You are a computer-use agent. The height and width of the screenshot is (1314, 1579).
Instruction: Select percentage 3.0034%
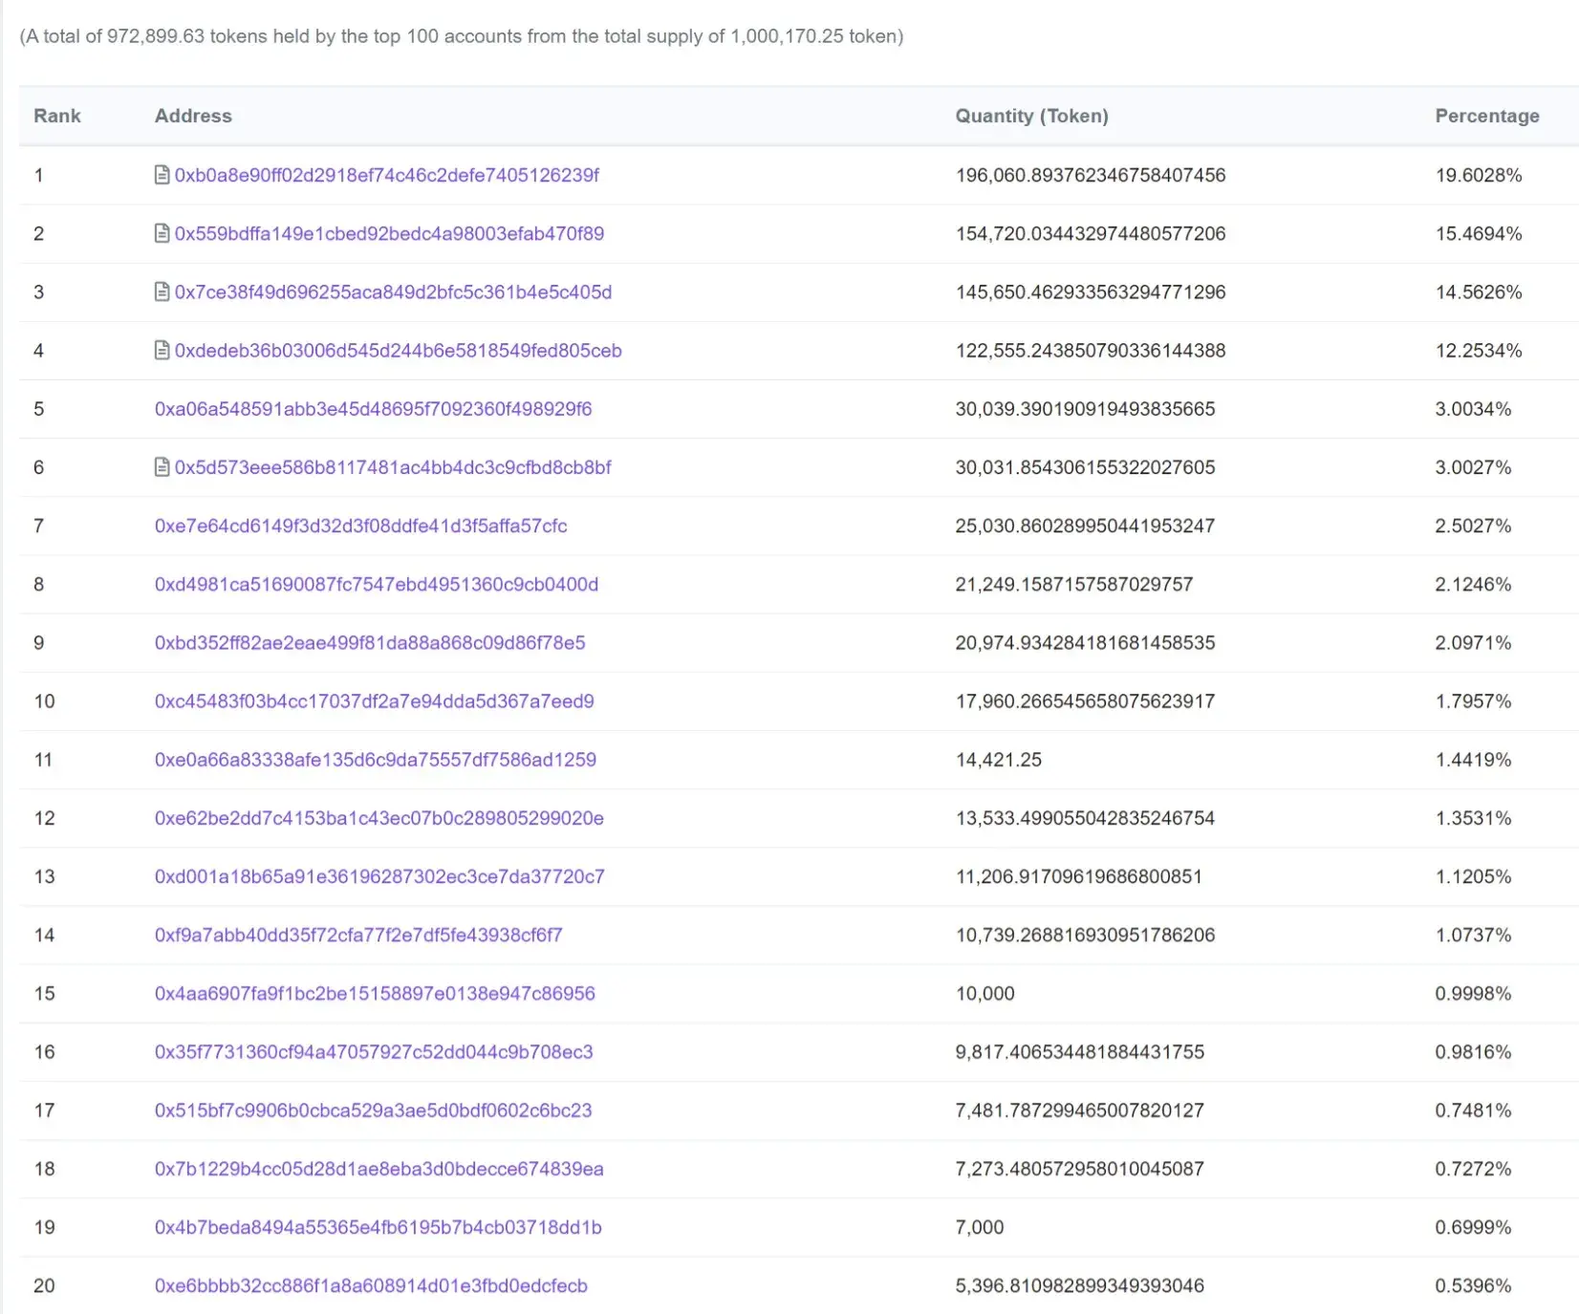[1473, 409]
